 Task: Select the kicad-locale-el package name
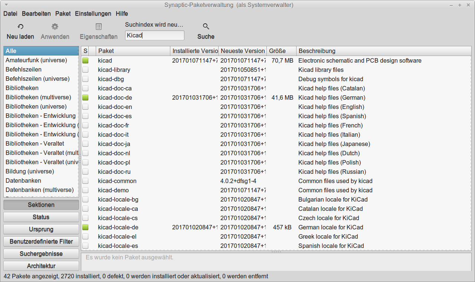118,236
